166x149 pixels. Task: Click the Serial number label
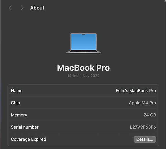point(25,127)
